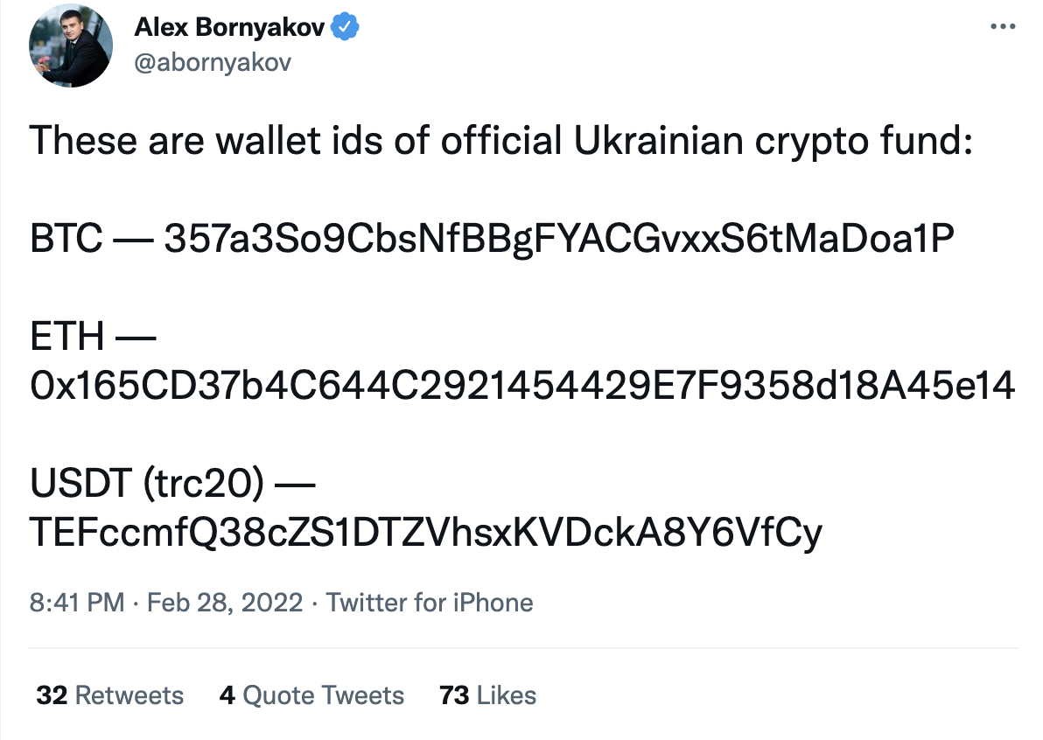Image resolution: width=1043 pixels, height=740 pixels.
Task: Open Alex Bornyakov's profile avatar
Action: (69, 48)
